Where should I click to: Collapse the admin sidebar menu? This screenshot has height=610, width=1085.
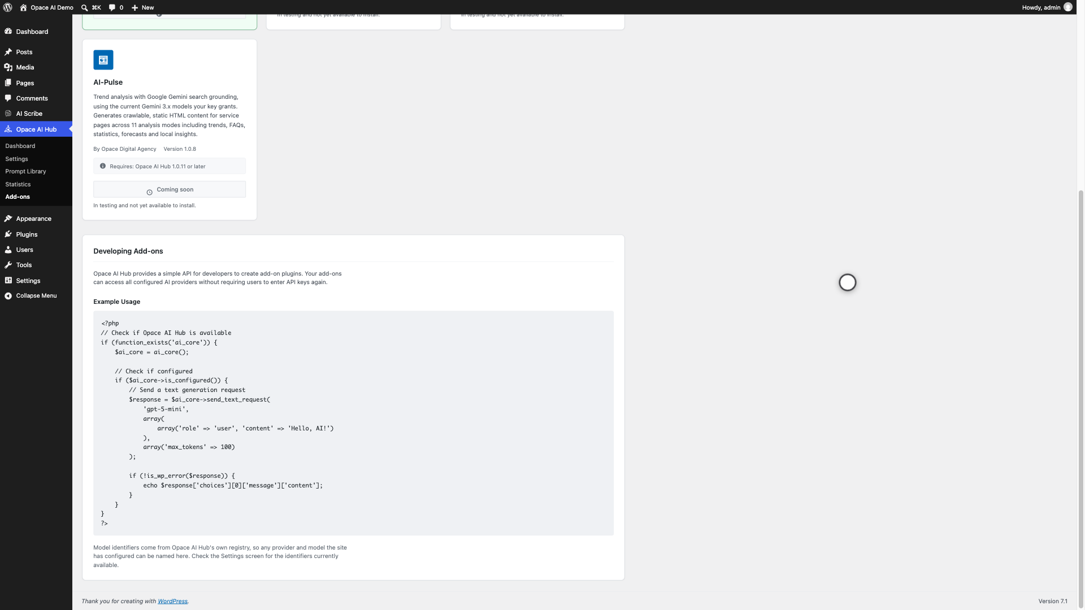click(x=36, y=296)
